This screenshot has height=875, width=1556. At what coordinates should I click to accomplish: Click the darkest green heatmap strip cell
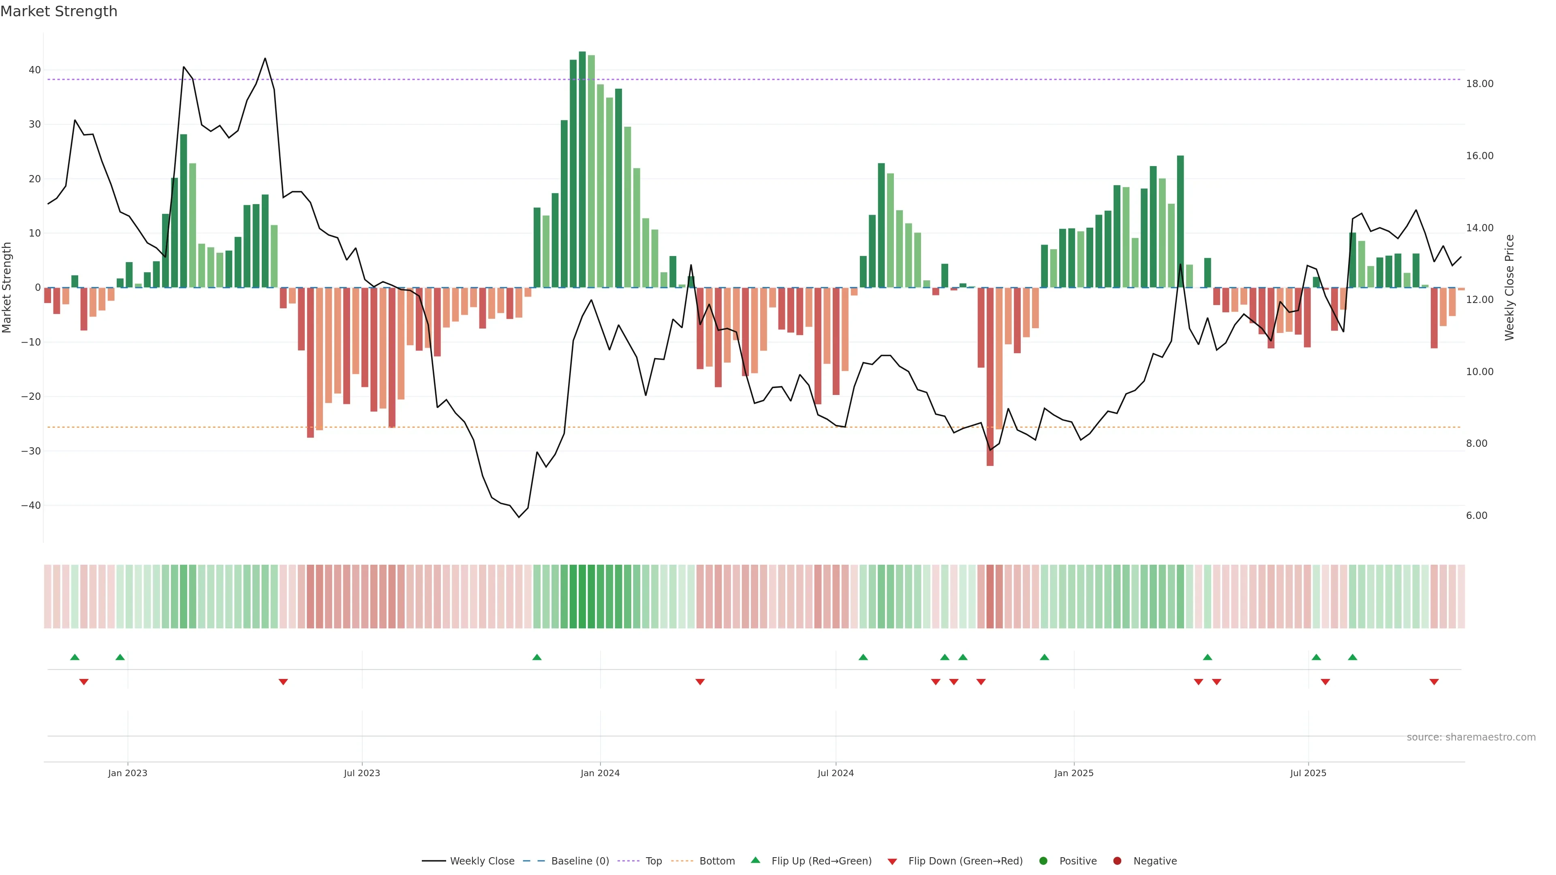pyautogui.click(x=582, y=596)
